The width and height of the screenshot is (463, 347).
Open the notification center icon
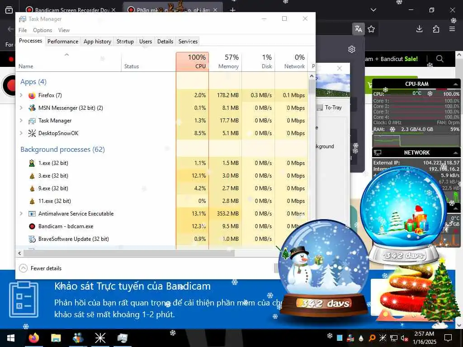(448, 338)
